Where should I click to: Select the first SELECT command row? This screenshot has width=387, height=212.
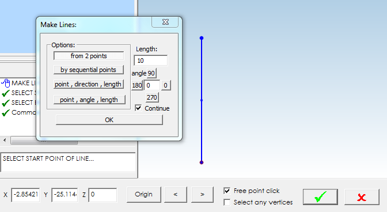coord(18,93)
